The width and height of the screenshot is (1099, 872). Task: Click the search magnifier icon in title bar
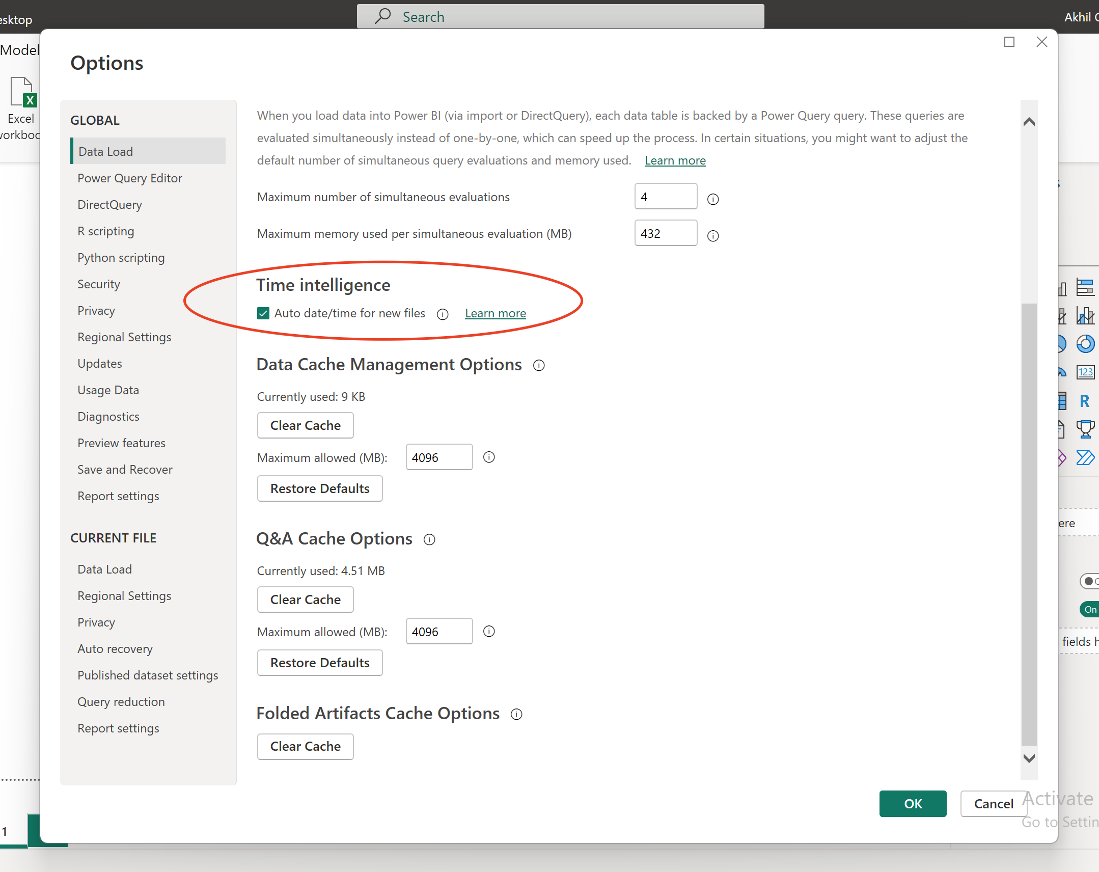pos(382,16)
